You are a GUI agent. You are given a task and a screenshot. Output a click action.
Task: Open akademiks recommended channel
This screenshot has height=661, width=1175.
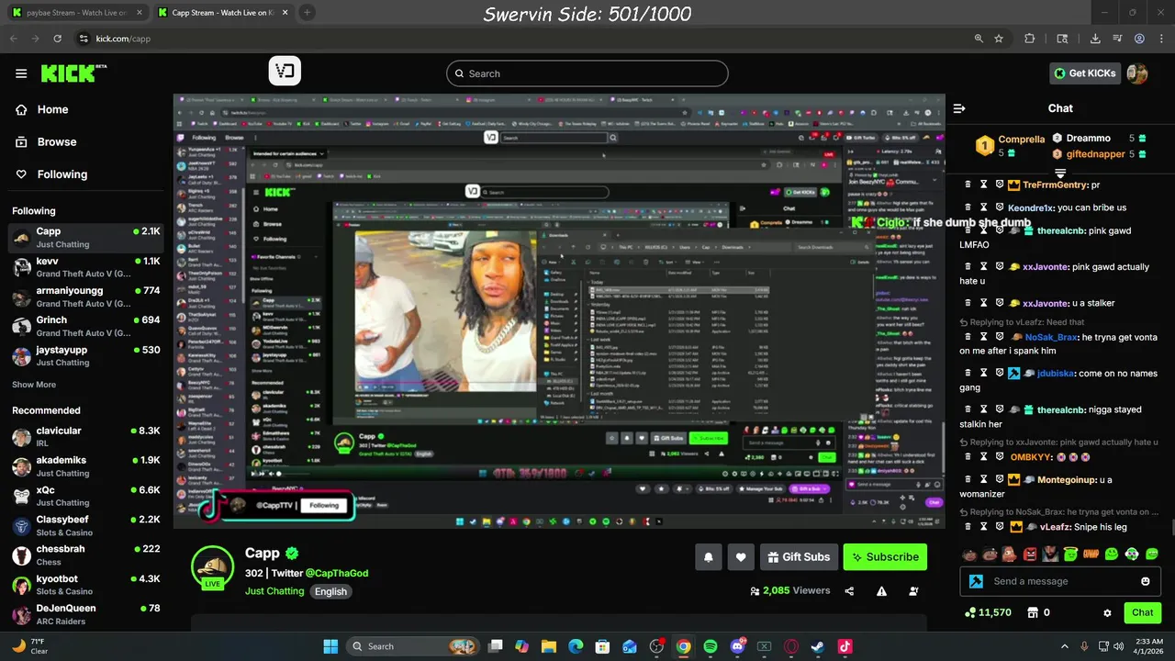point(86,465)
